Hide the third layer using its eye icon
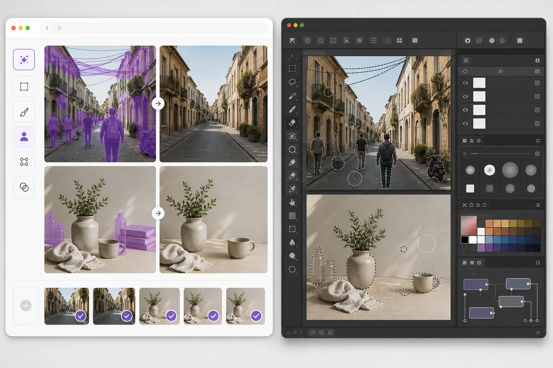Image resolution: width=553 pixels, height=368 pixels. tap(466, 110)
